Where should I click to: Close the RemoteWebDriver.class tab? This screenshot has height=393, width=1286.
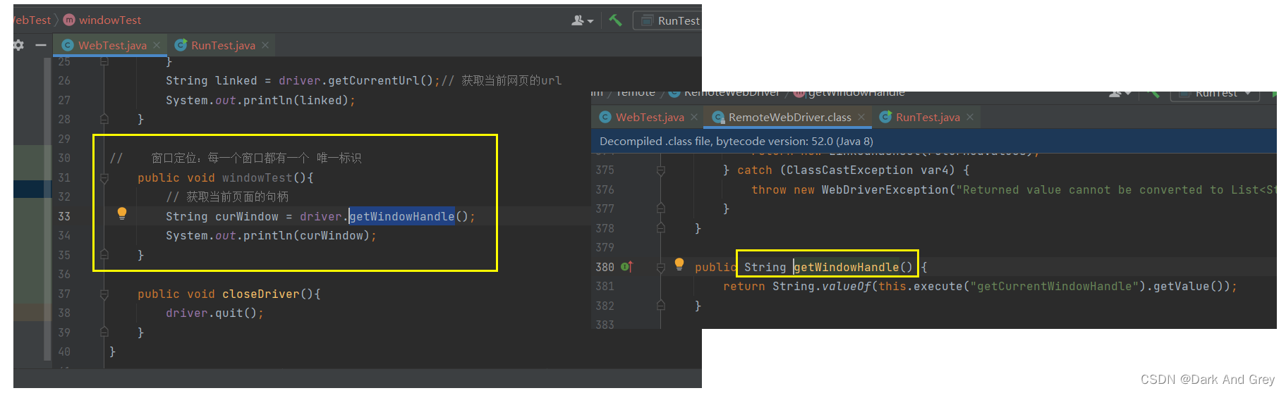[861, 117]
